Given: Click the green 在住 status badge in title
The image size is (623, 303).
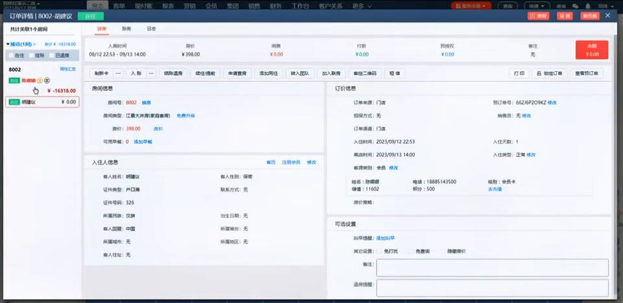Looking at the screenshot, I should [91, 16].
